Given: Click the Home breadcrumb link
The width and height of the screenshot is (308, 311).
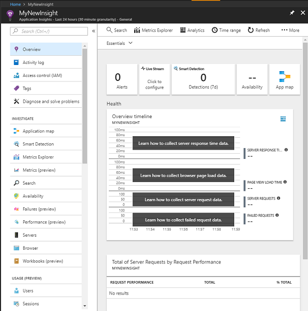Looking at the screenshot, I should (x=15, y=4).
